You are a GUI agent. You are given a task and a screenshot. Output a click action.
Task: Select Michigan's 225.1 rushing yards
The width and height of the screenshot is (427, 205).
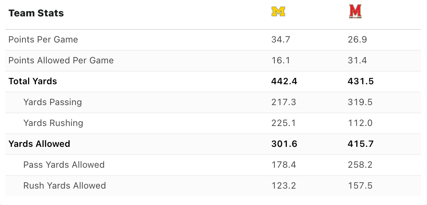(x=283, y=123)
